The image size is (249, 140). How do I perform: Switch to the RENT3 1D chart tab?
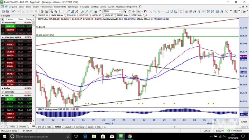pyautogui.click(x=84, y=15)
